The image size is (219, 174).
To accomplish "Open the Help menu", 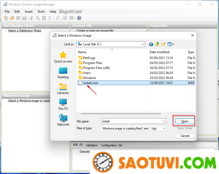I will tap(53, 12).
